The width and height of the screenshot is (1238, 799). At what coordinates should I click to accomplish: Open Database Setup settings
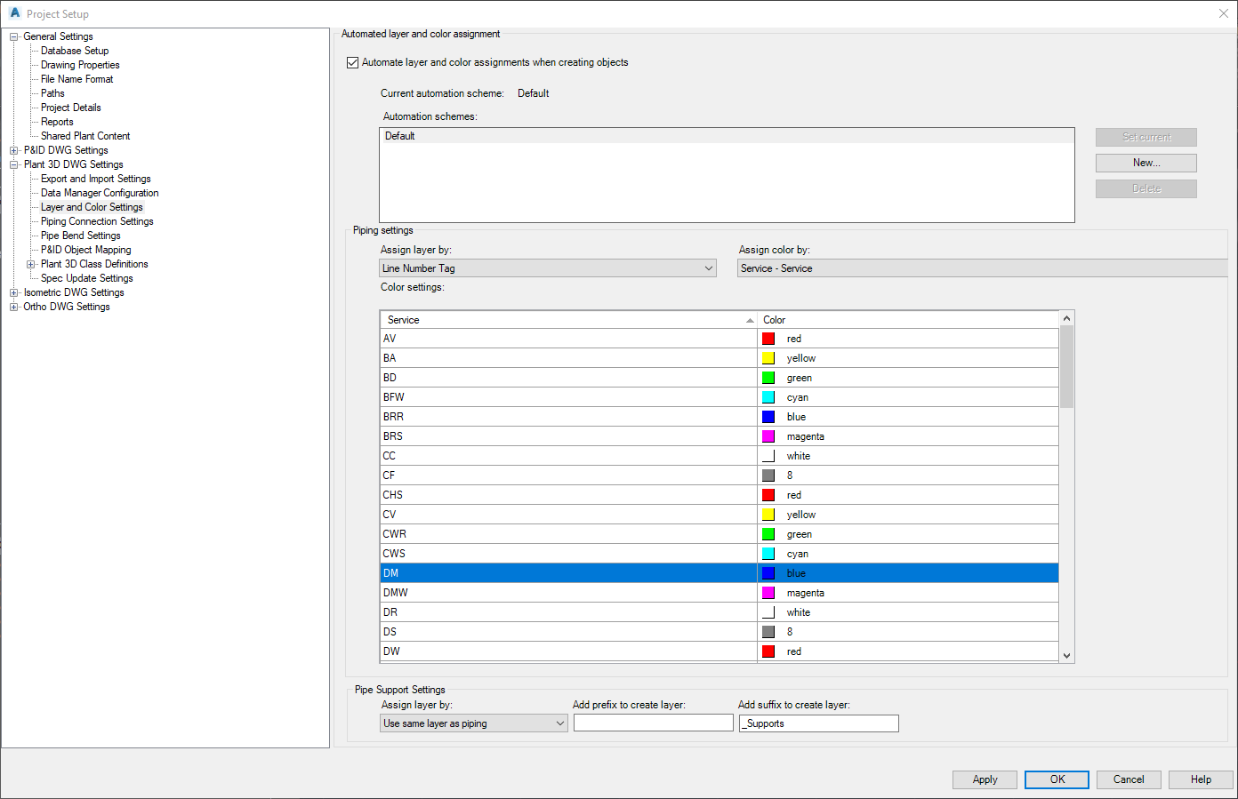[74, 50]
